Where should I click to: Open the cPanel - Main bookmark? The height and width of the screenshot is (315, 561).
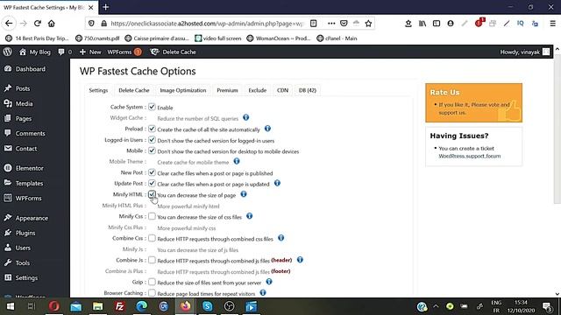pyautogui.click(x=337, y=38)
